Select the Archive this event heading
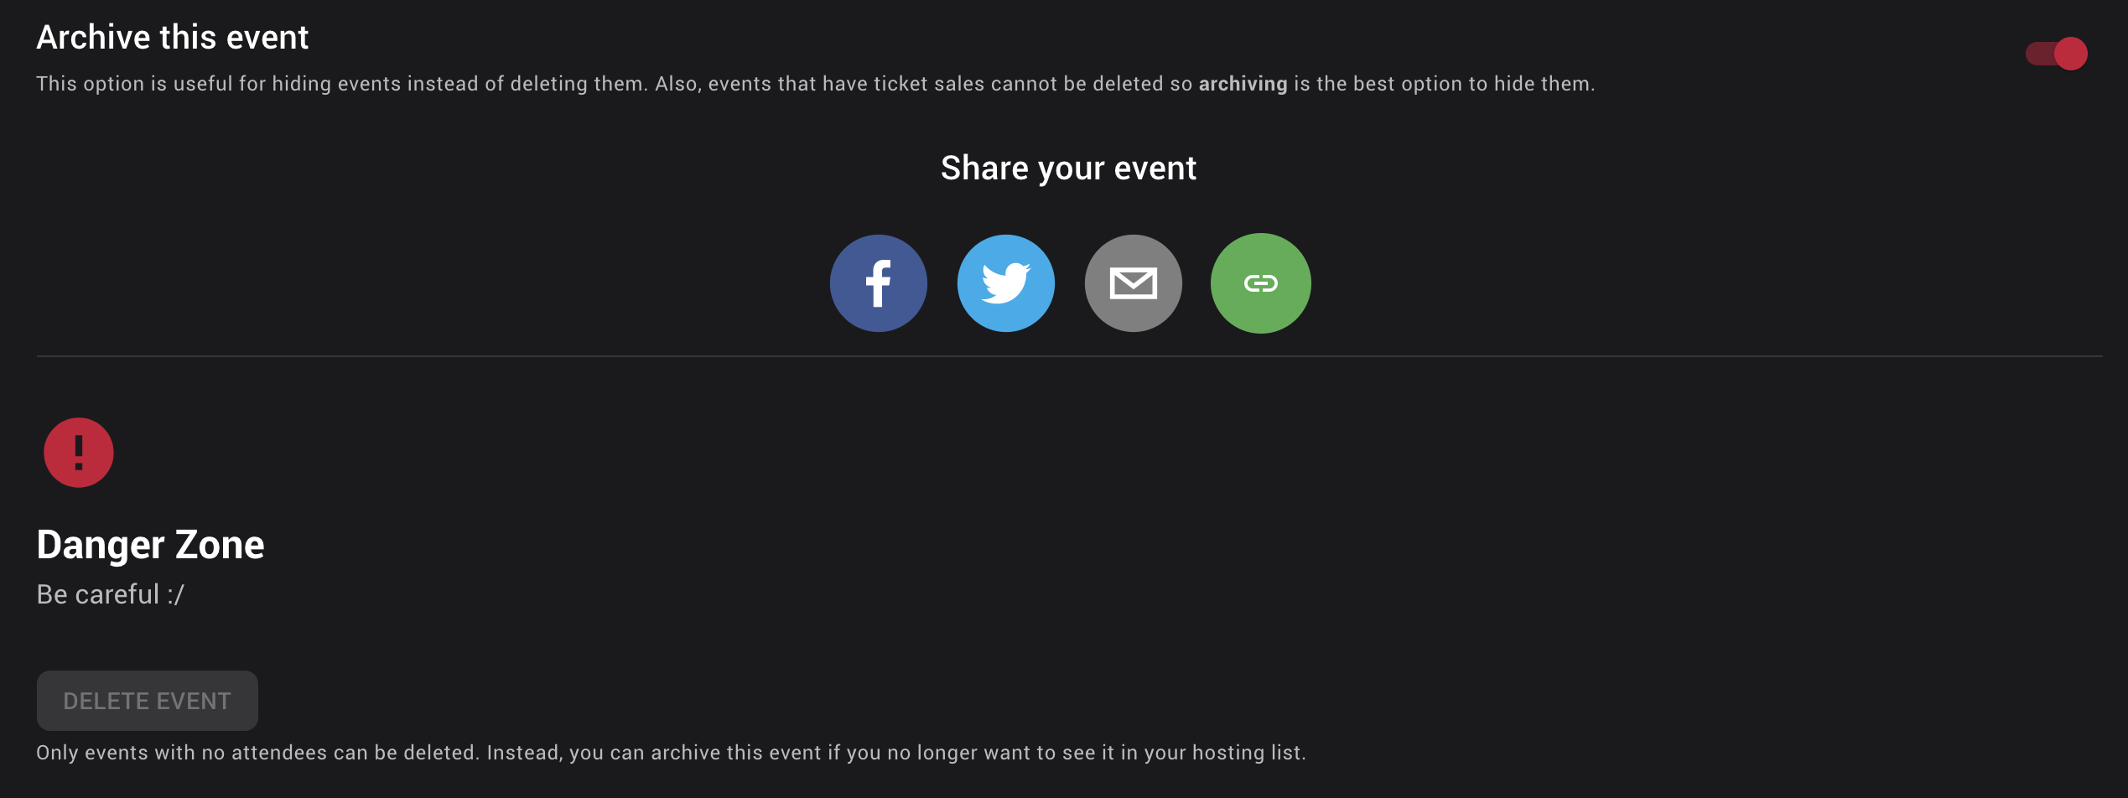 [173, 38]
